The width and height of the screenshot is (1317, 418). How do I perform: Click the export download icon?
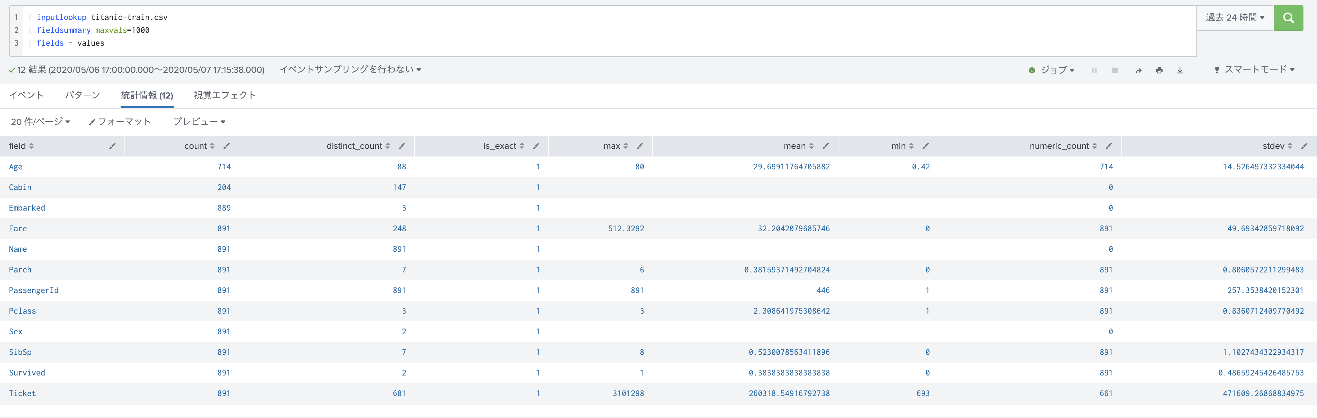(x=1180, y=71)
